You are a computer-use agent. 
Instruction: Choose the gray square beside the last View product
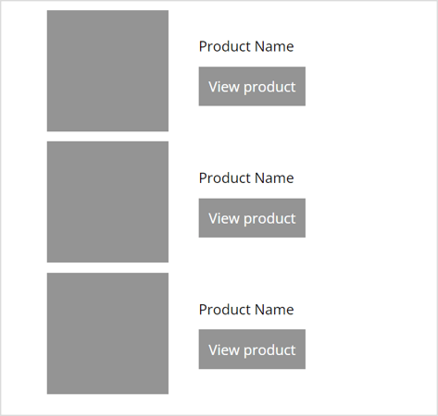107,334
